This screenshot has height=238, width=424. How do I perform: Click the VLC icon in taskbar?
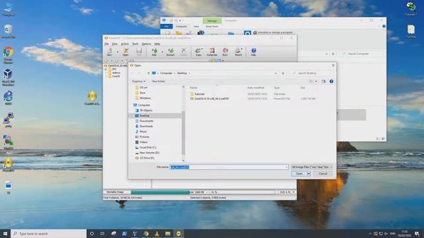[157, 233]
